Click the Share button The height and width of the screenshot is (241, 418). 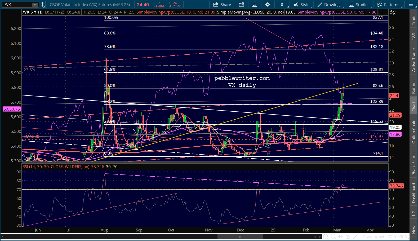[222, 5]
